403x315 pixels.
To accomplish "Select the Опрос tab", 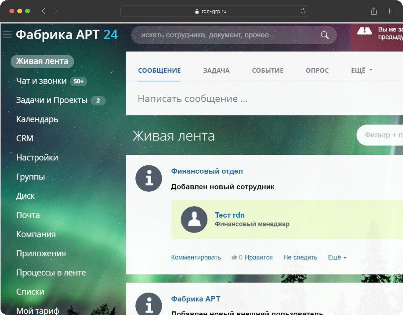I will click(317, 70).
